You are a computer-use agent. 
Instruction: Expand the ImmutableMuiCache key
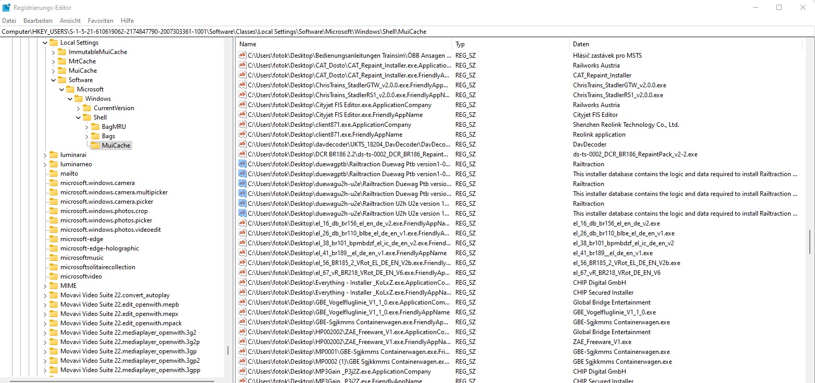(53, 52)
